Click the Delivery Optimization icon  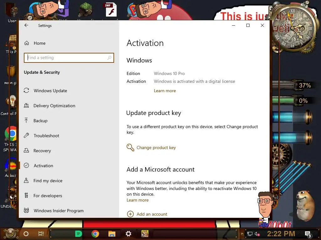[x=26, y=106]
